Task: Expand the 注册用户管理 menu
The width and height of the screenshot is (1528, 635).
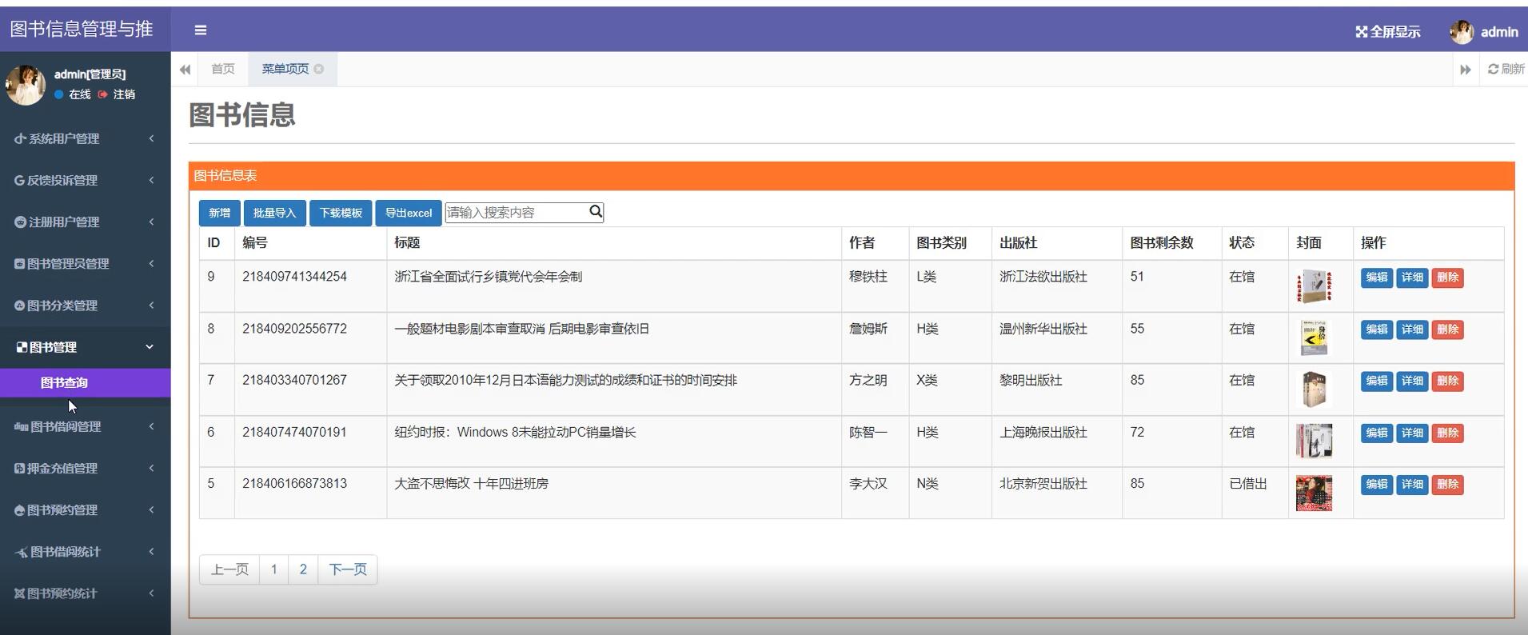Action: (85, 222)
